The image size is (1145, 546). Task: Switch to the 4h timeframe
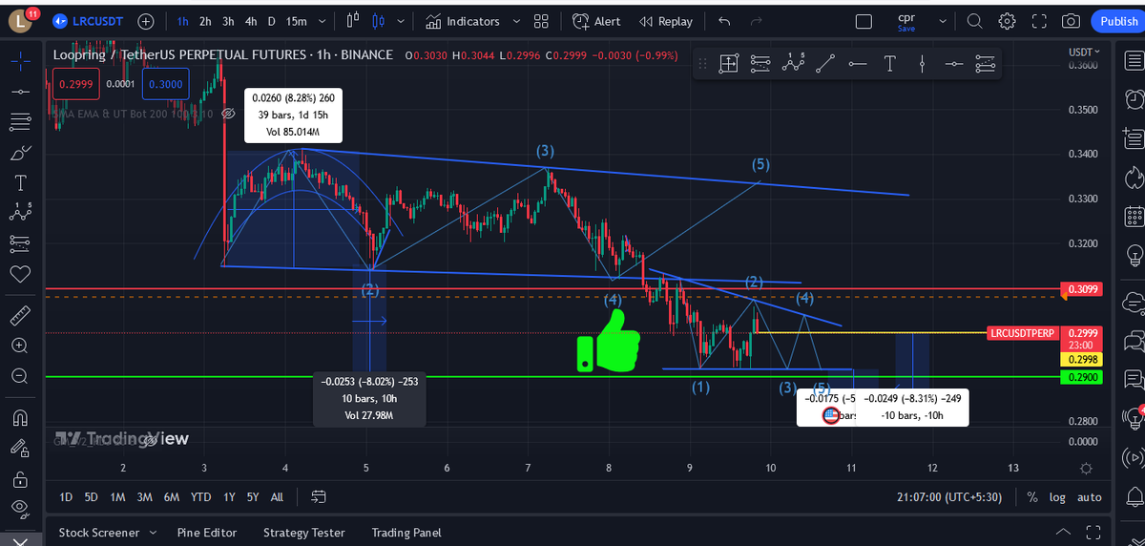[251, 21]
